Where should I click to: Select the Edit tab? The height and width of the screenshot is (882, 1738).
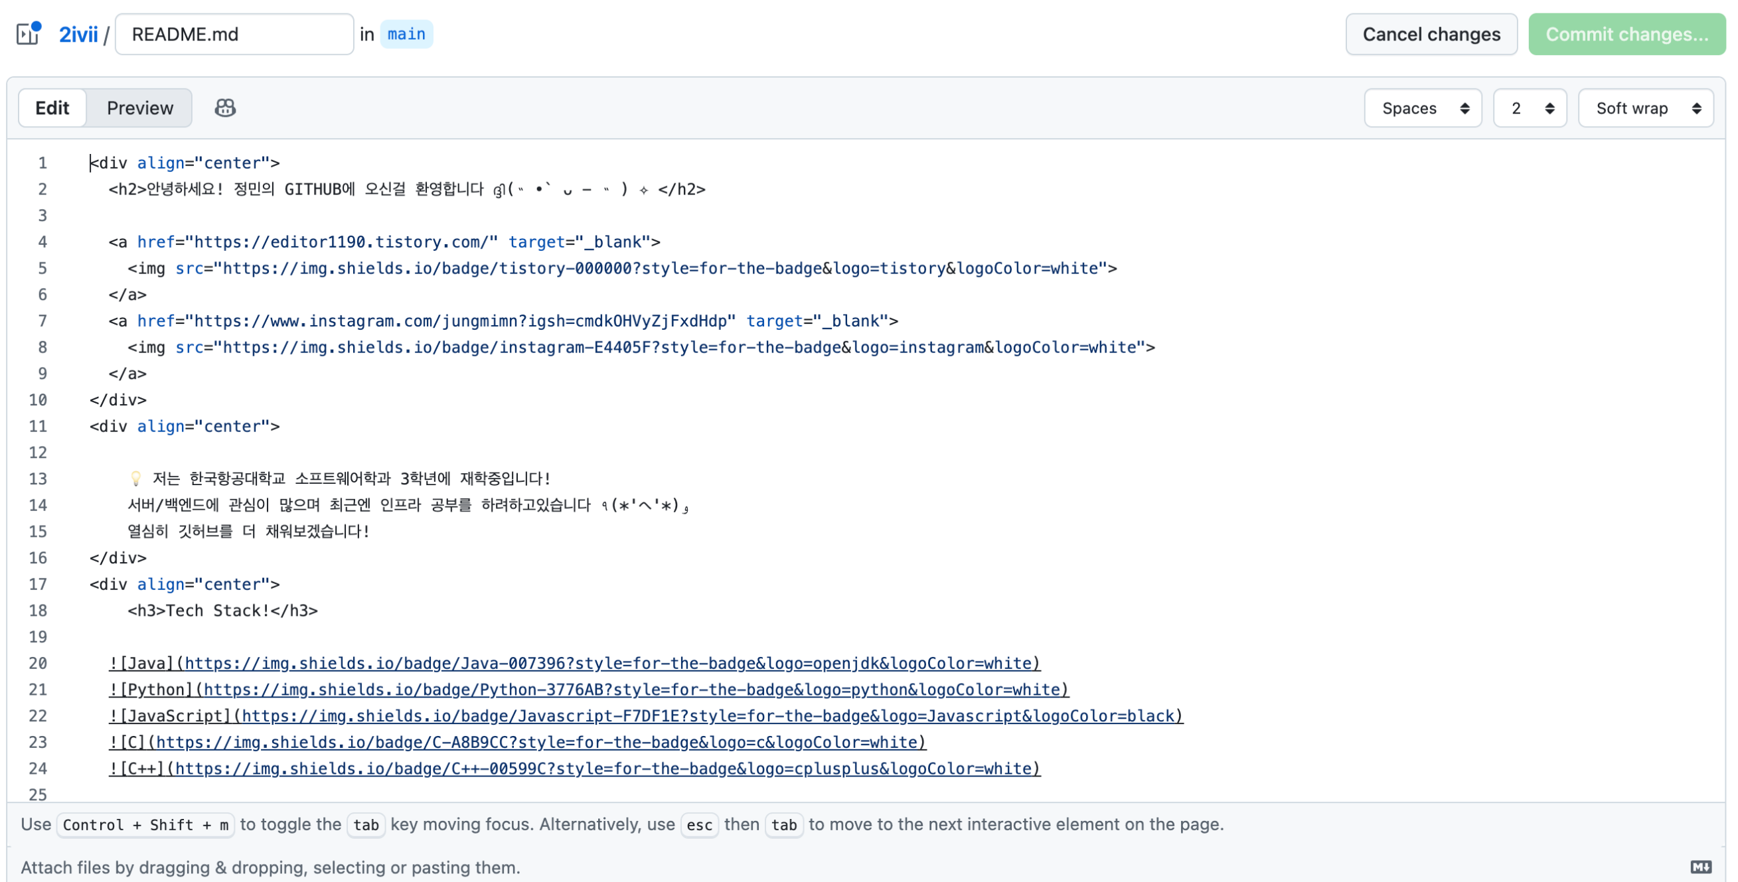(52, 108)
